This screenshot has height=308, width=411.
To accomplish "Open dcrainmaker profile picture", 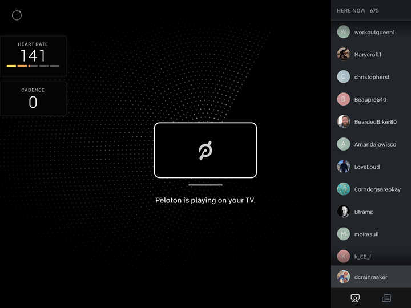I will click(x=344, y=277).
